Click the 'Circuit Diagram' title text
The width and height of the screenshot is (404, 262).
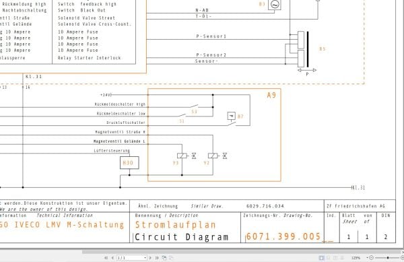pos(182,237)
